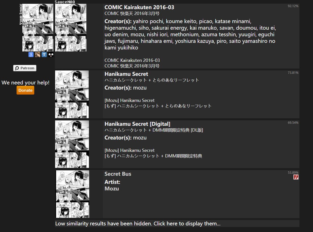Click the orange Donate button

(x=25, y=90)
